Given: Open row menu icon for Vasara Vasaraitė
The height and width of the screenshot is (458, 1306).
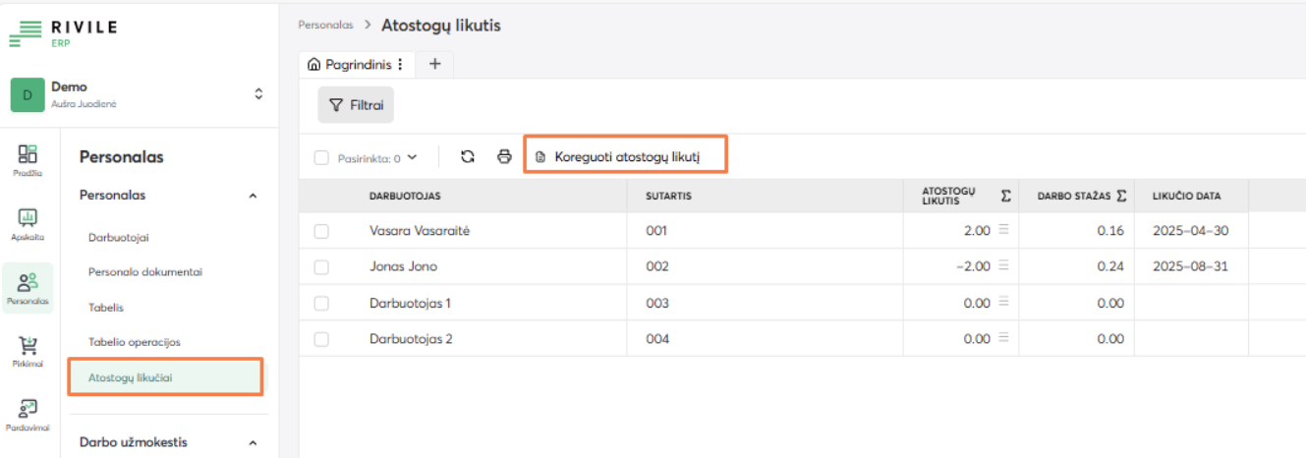Looking at the screenshot, I should pos(1003,230).
